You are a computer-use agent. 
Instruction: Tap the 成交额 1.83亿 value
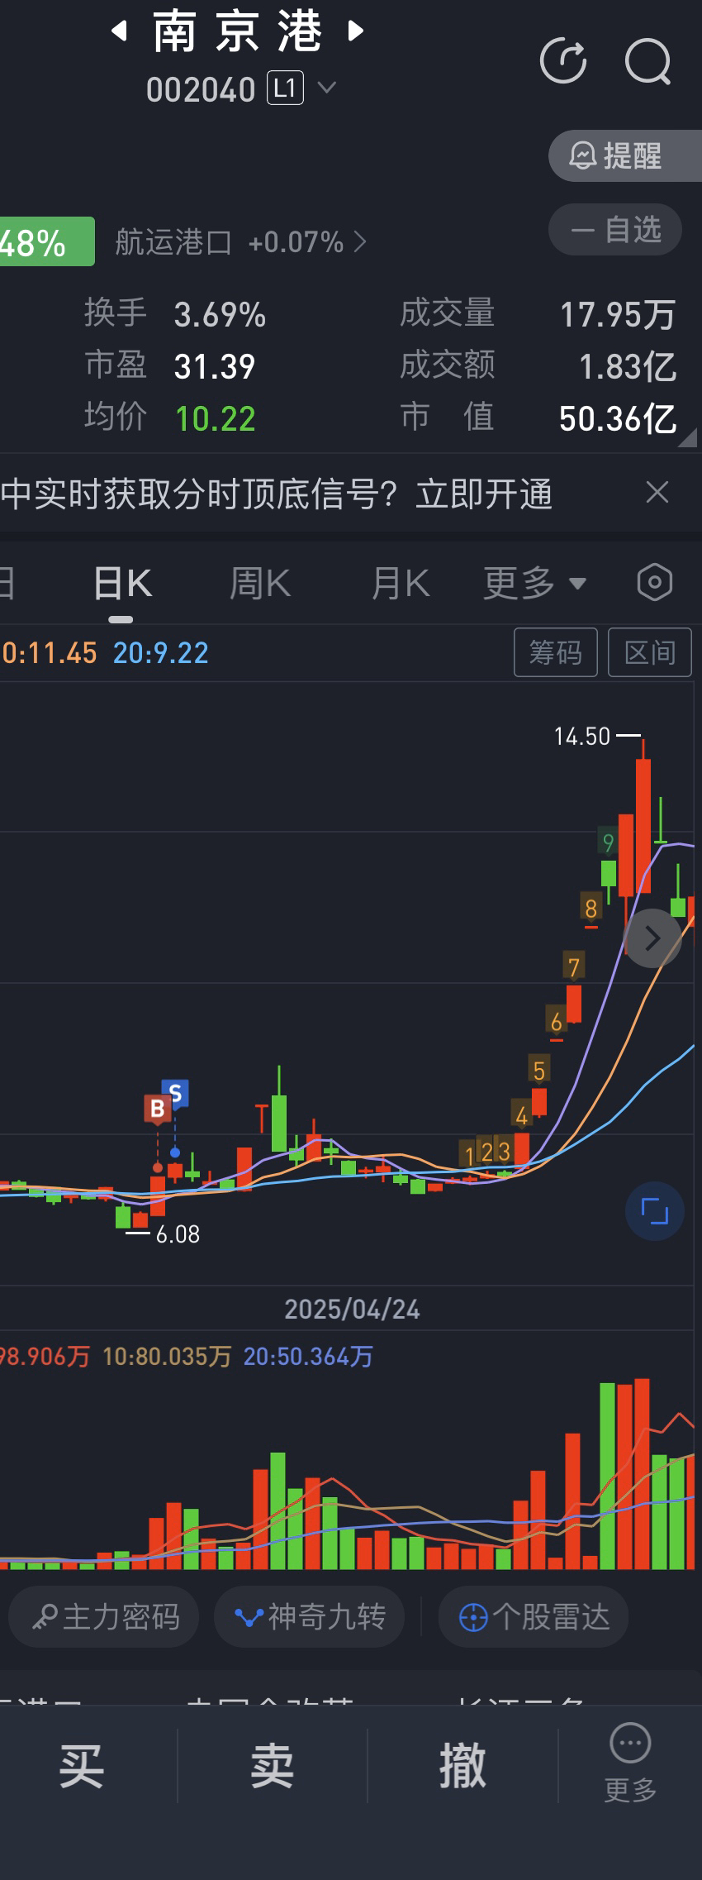click(x=628, y=366)
